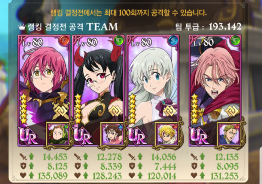Tap fourth card's defense stat 8,095

(228, 166)
